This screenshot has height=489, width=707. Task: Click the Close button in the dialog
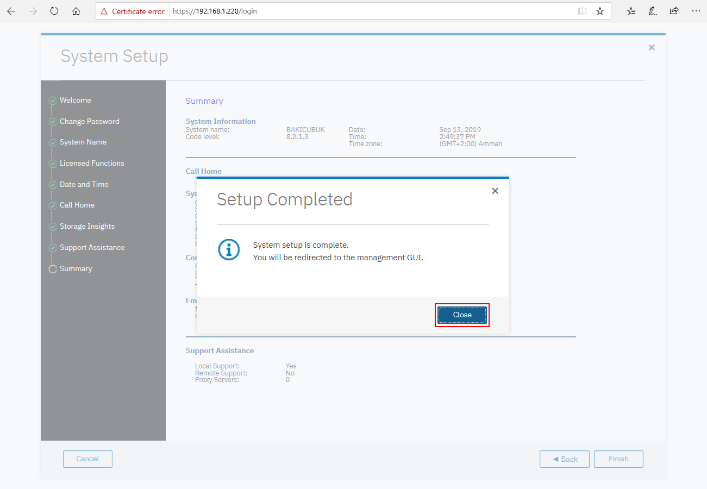point(462,315)
